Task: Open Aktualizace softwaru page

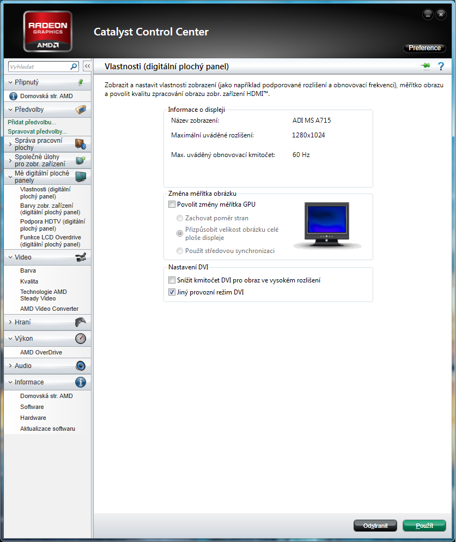Action: coord(48,429)
